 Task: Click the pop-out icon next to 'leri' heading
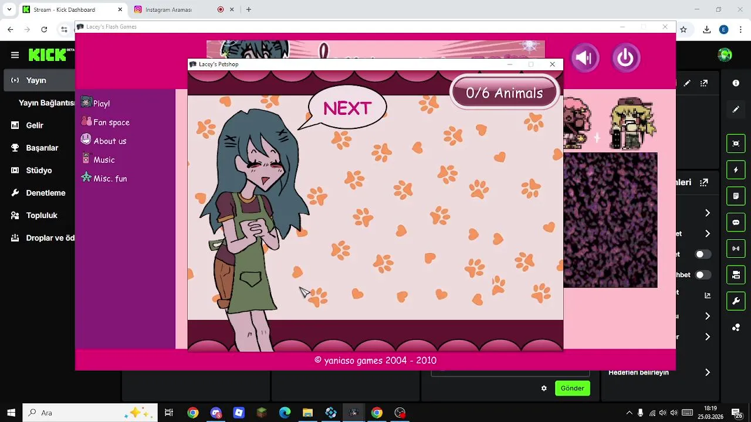704,182
